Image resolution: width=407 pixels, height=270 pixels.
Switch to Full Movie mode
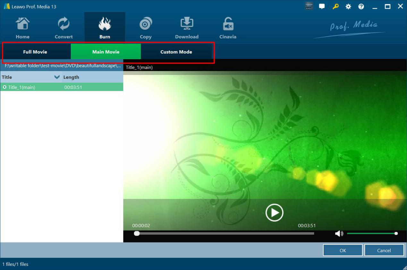[35, 52]
